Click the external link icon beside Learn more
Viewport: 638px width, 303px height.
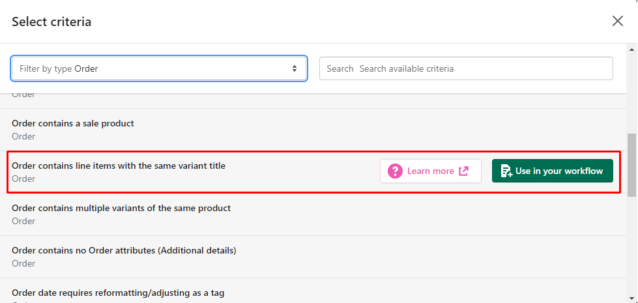click(463, 171)
